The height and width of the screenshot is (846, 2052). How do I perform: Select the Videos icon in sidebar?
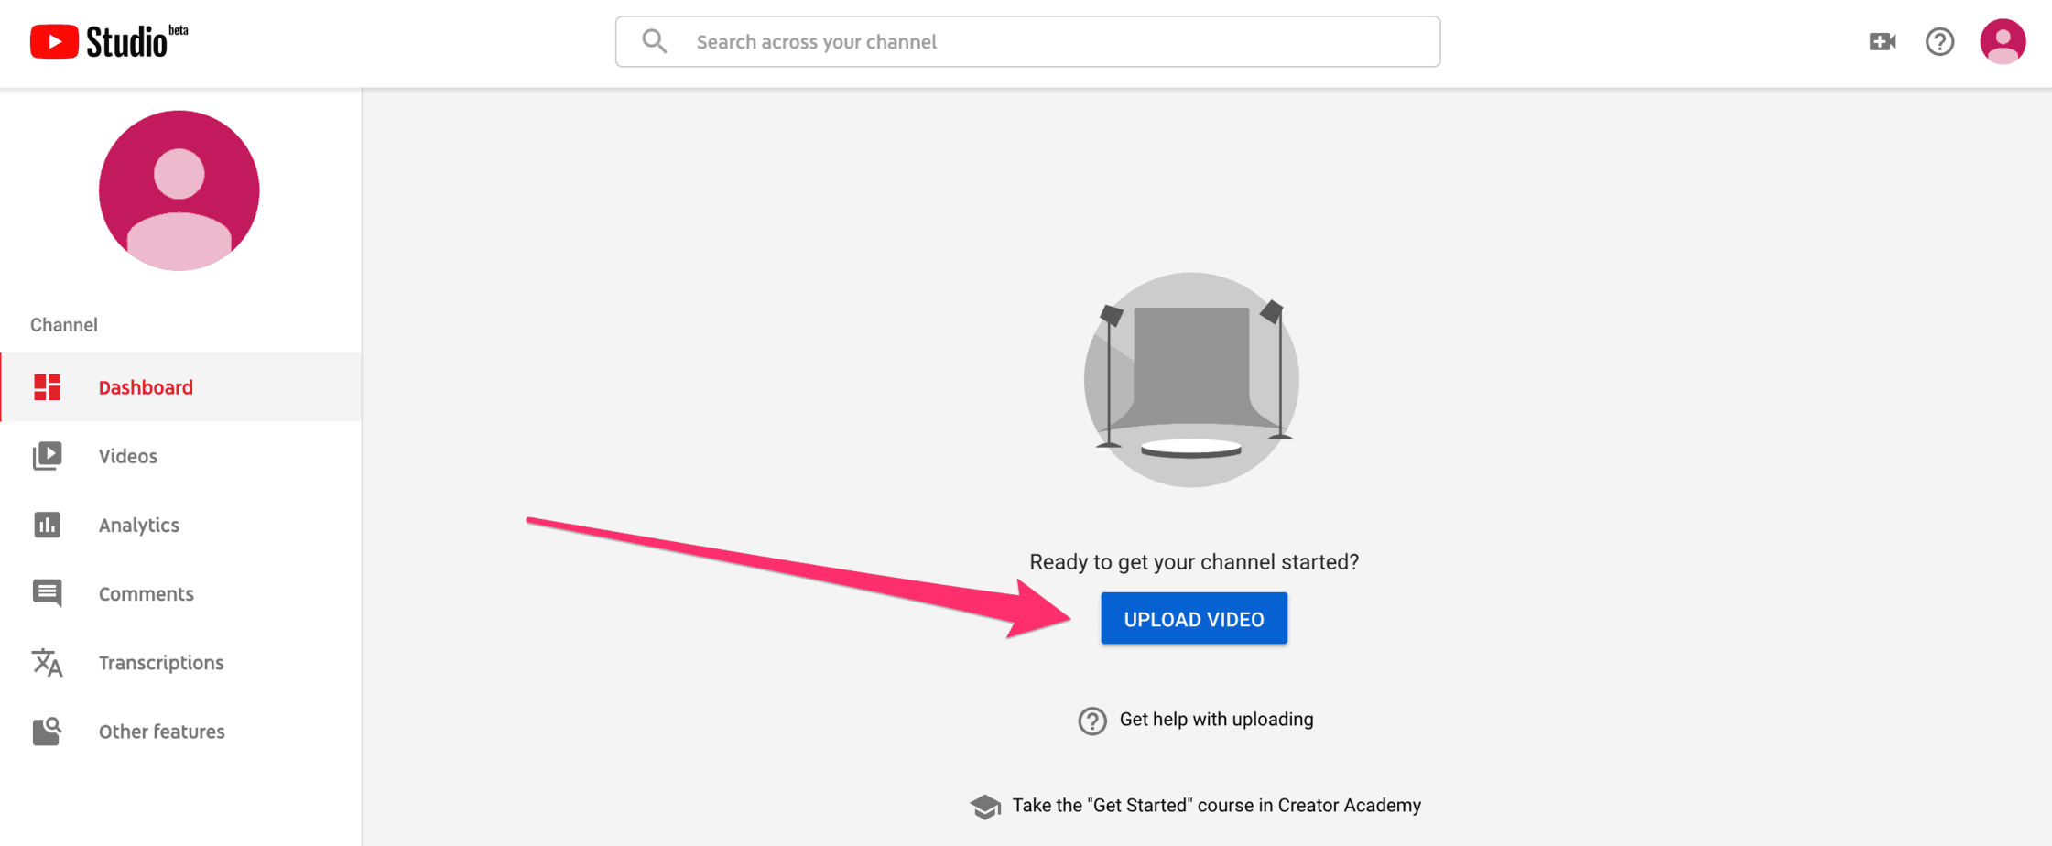47,455
